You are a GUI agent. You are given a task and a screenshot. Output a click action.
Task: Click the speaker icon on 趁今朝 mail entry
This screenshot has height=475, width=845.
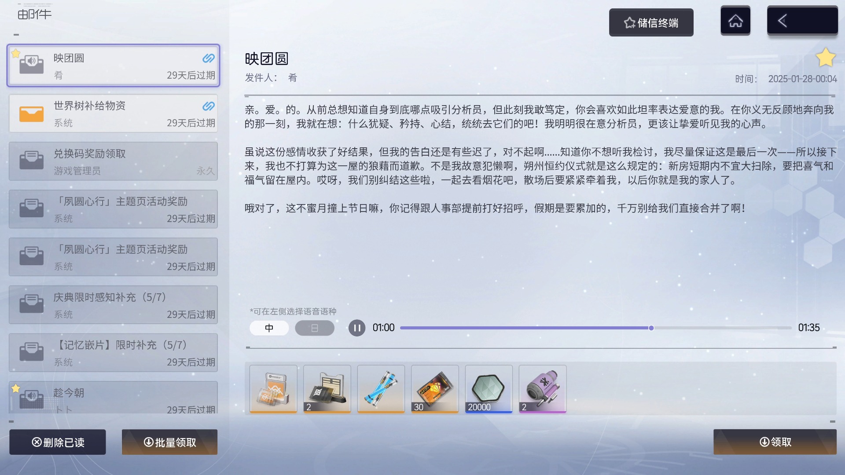point(31,395)
